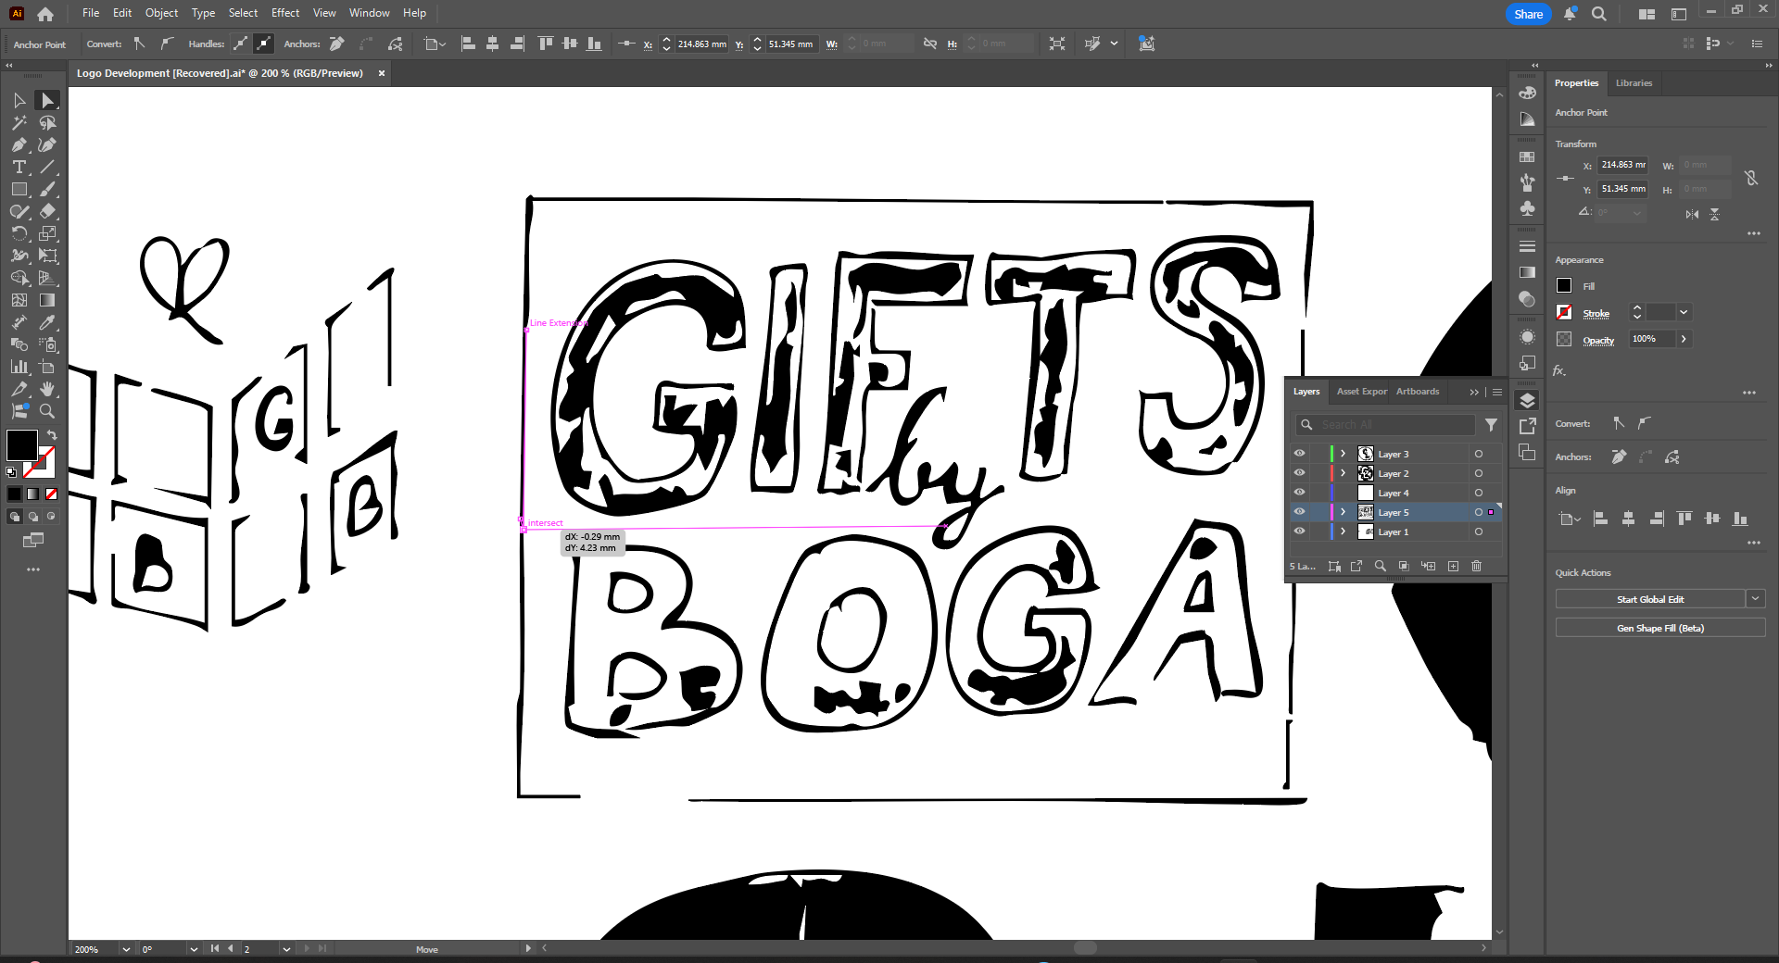Expand Layer 2 contents in Layers panel
Image resolution: width=1779 pixels, height=963 pixels.
point(1343,473)
